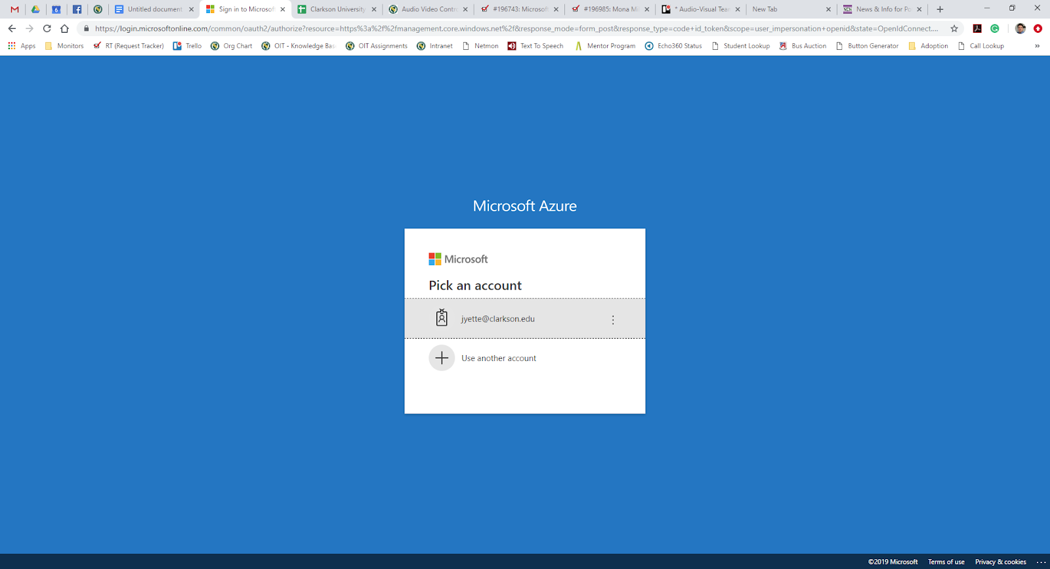Click the plus icon for another account
Image resolution: width=1050 pixels, height=569 pixels.
tap(442, 358)
